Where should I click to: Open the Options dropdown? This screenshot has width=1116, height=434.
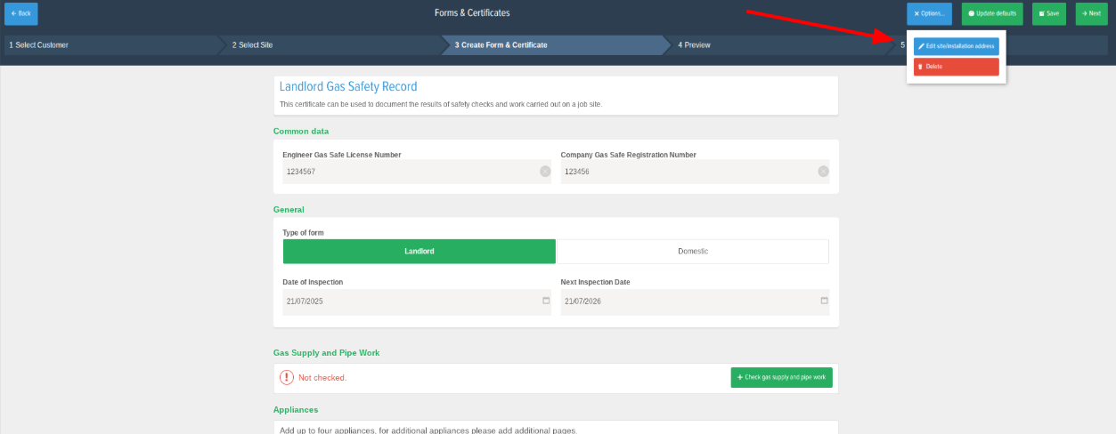tap(929, 13)
